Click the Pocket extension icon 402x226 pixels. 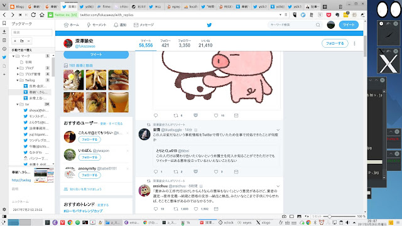click(x=329, y=15)
